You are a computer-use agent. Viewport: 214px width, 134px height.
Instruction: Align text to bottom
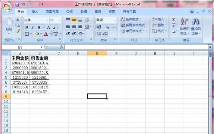(80, 20)
